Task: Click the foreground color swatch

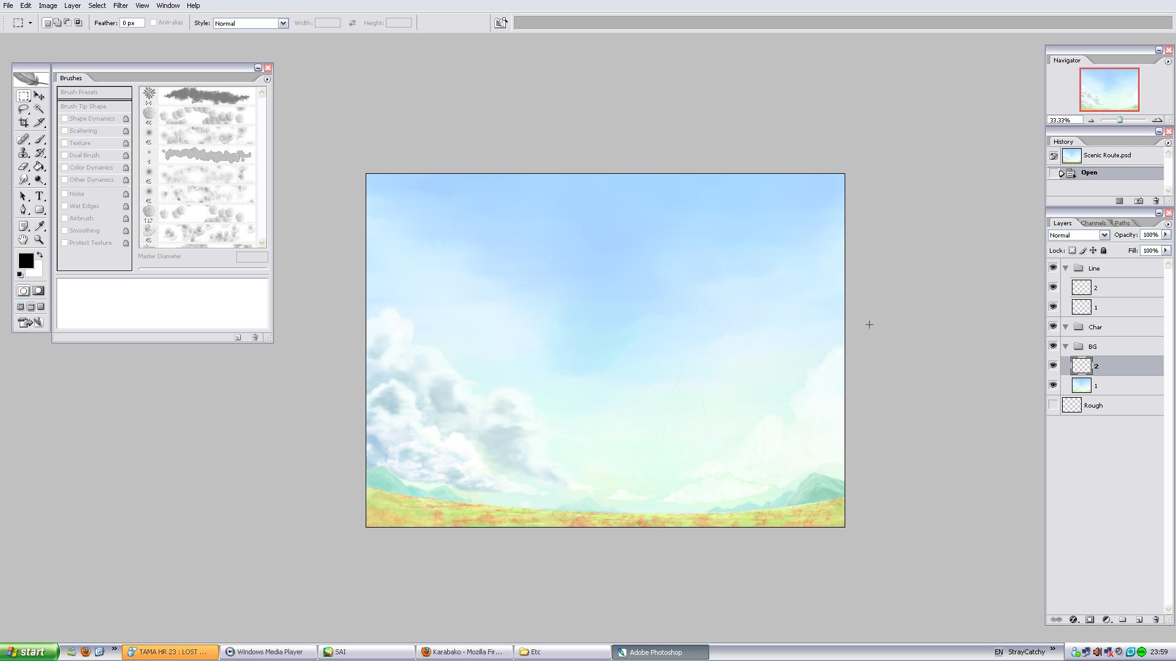Action: coord(26,261)
